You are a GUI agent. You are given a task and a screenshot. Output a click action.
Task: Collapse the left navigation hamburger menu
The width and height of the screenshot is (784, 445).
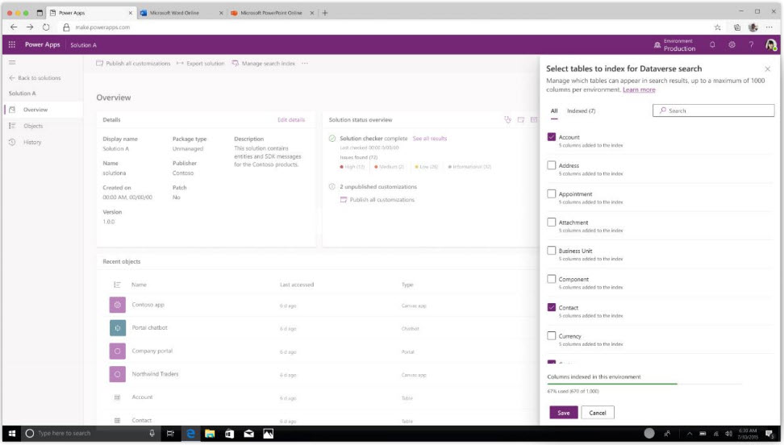[x=12, y=63]
